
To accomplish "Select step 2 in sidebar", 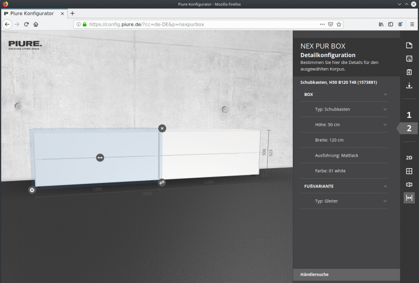I will click(x=409, y=128).
